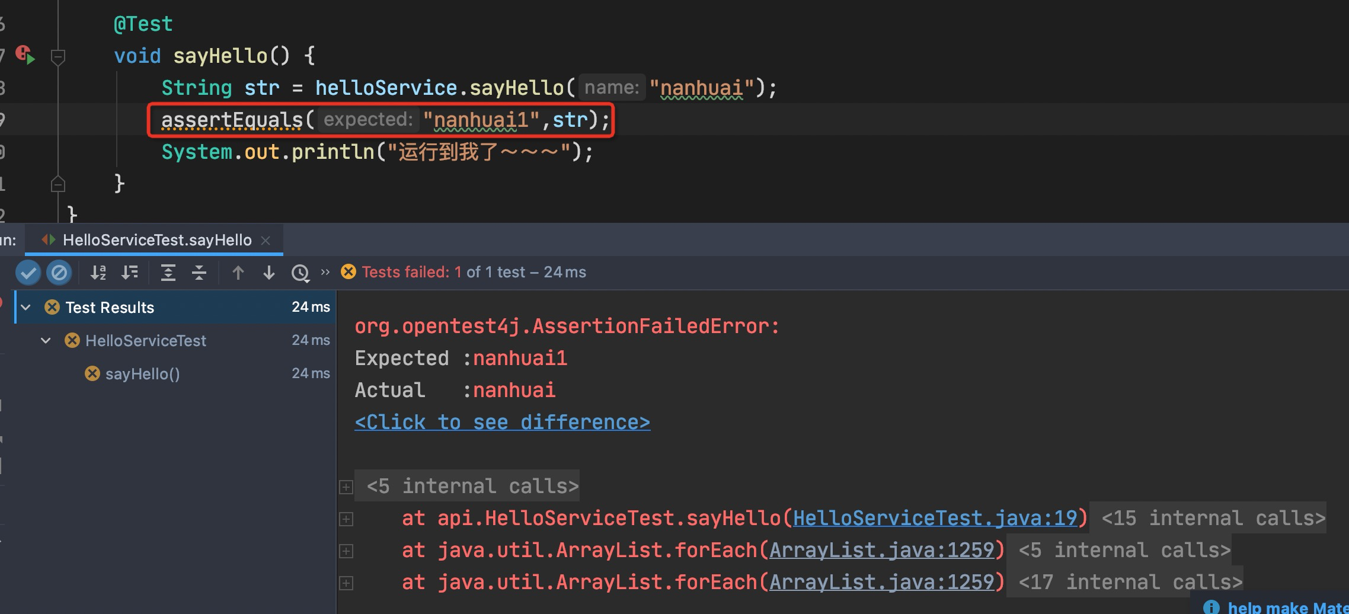Collapse the HelloServiceTest node chevron

[46, 341]
